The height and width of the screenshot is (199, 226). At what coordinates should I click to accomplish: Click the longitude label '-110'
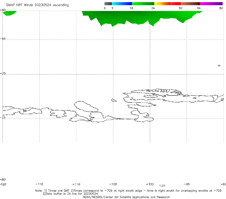(x=76, y=184)
